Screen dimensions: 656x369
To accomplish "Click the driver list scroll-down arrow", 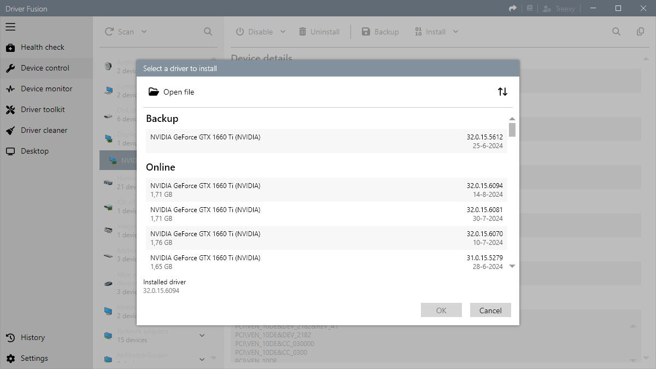I will [x=512, y=266].
